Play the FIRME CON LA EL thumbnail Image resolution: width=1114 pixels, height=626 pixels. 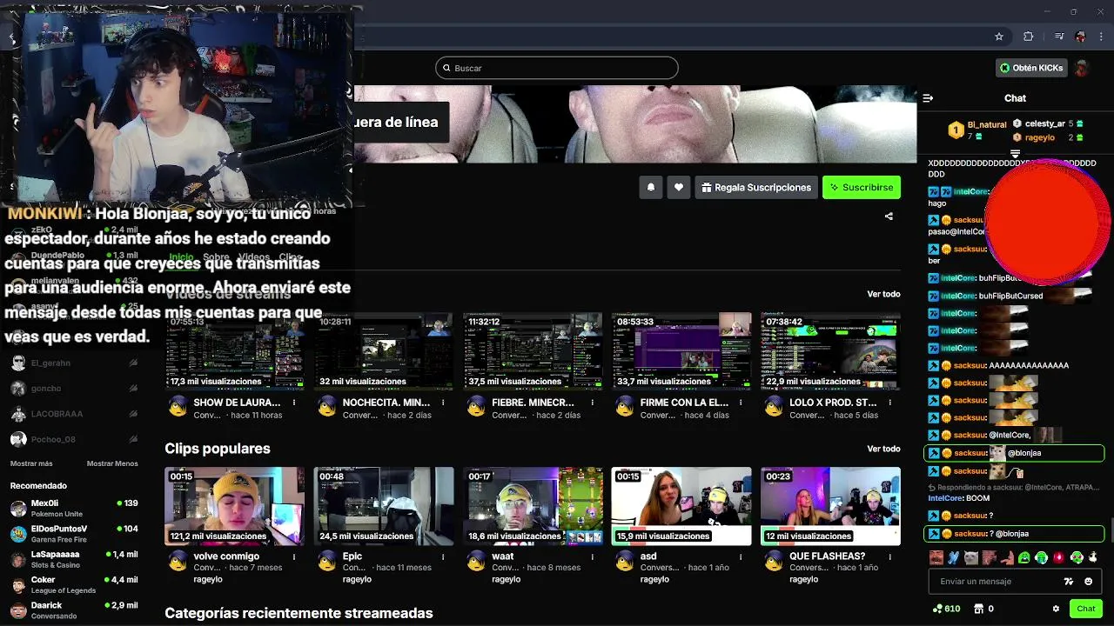(681, 351)
